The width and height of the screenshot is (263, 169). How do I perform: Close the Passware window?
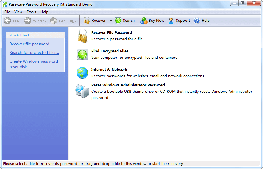point(254,3)
